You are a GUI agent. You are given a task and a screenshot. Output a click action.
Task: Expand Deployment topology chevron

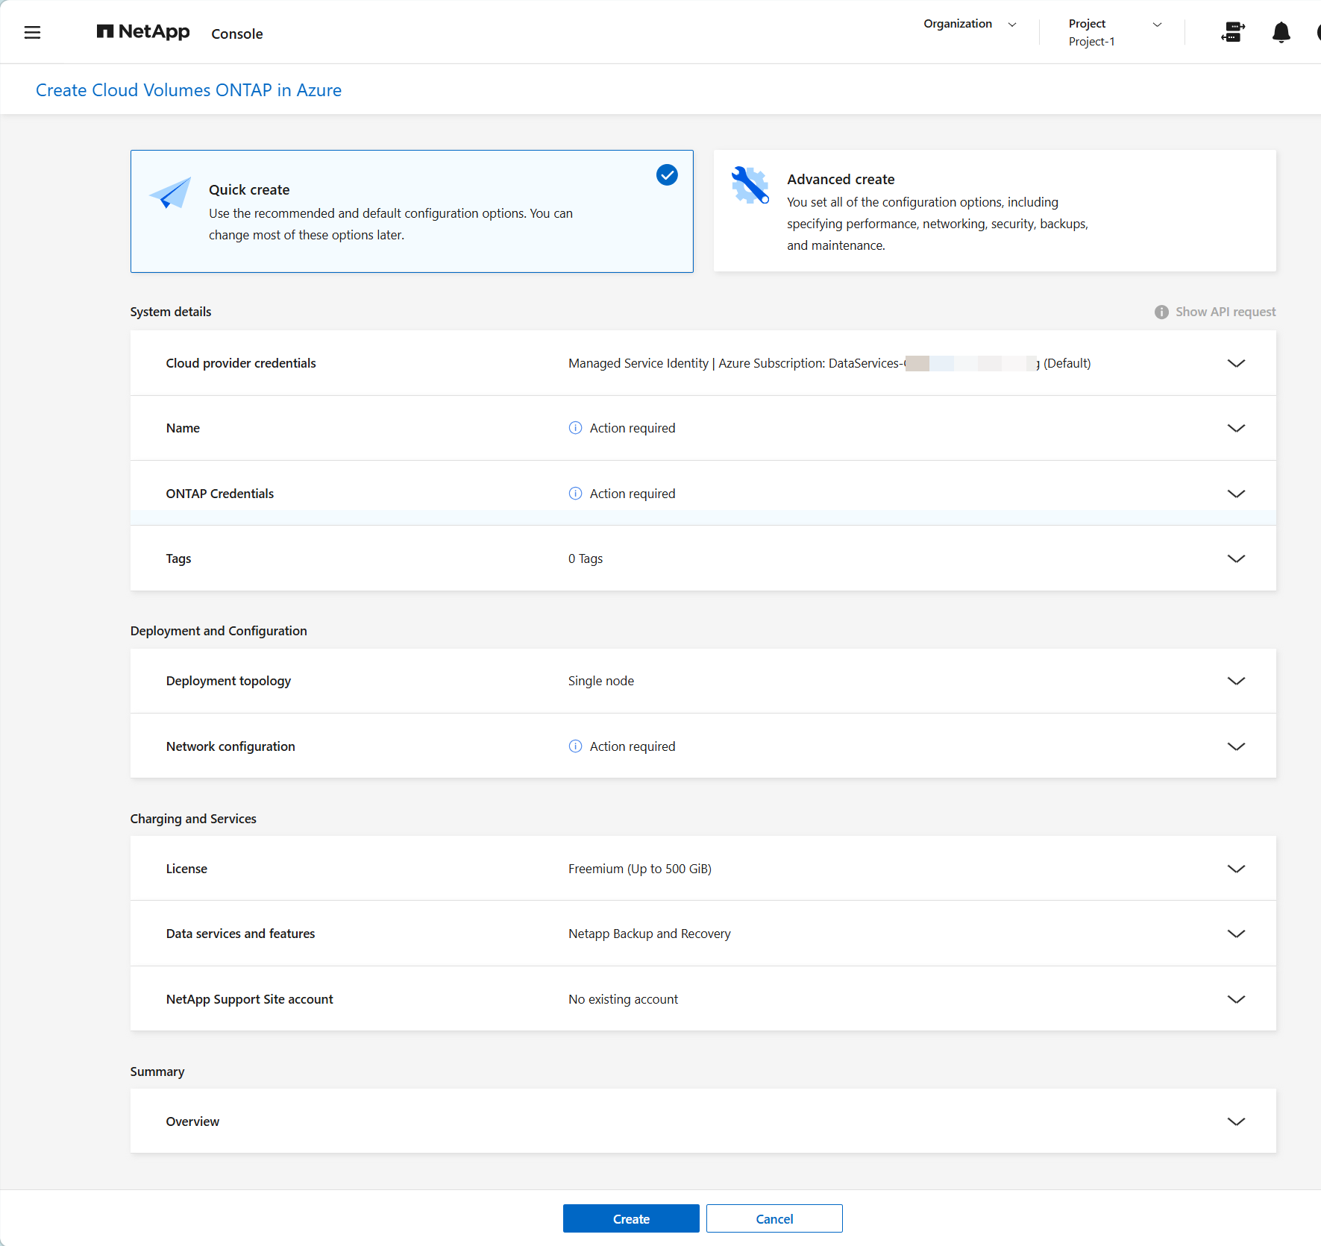(x=1236, y=681)
